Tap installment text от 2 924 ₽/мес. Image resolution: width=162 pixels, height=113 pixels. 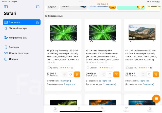(92, 76)
